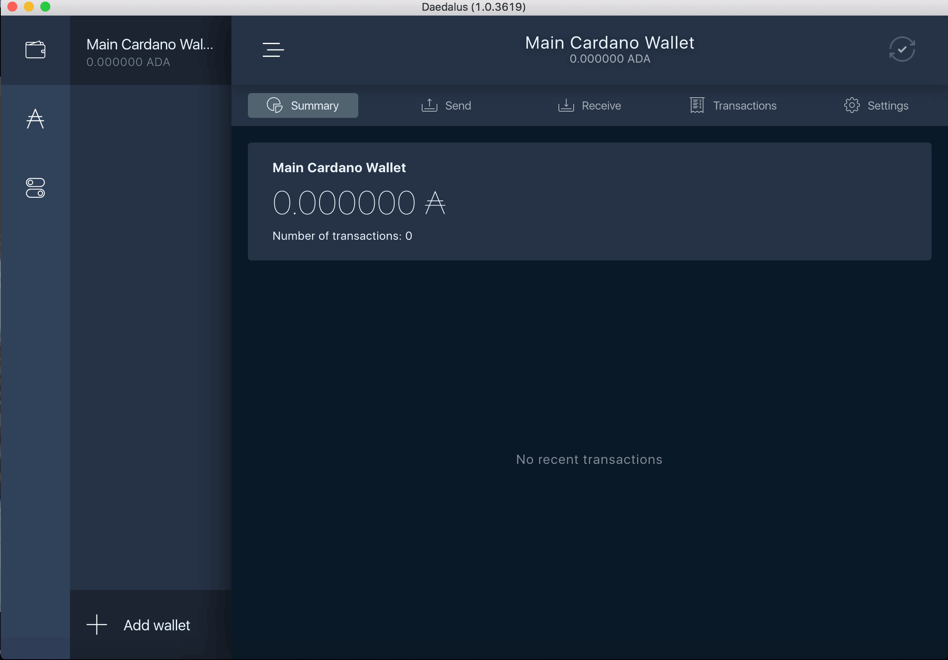Open Transactions tab dropdown filter

tap(732, 105)
